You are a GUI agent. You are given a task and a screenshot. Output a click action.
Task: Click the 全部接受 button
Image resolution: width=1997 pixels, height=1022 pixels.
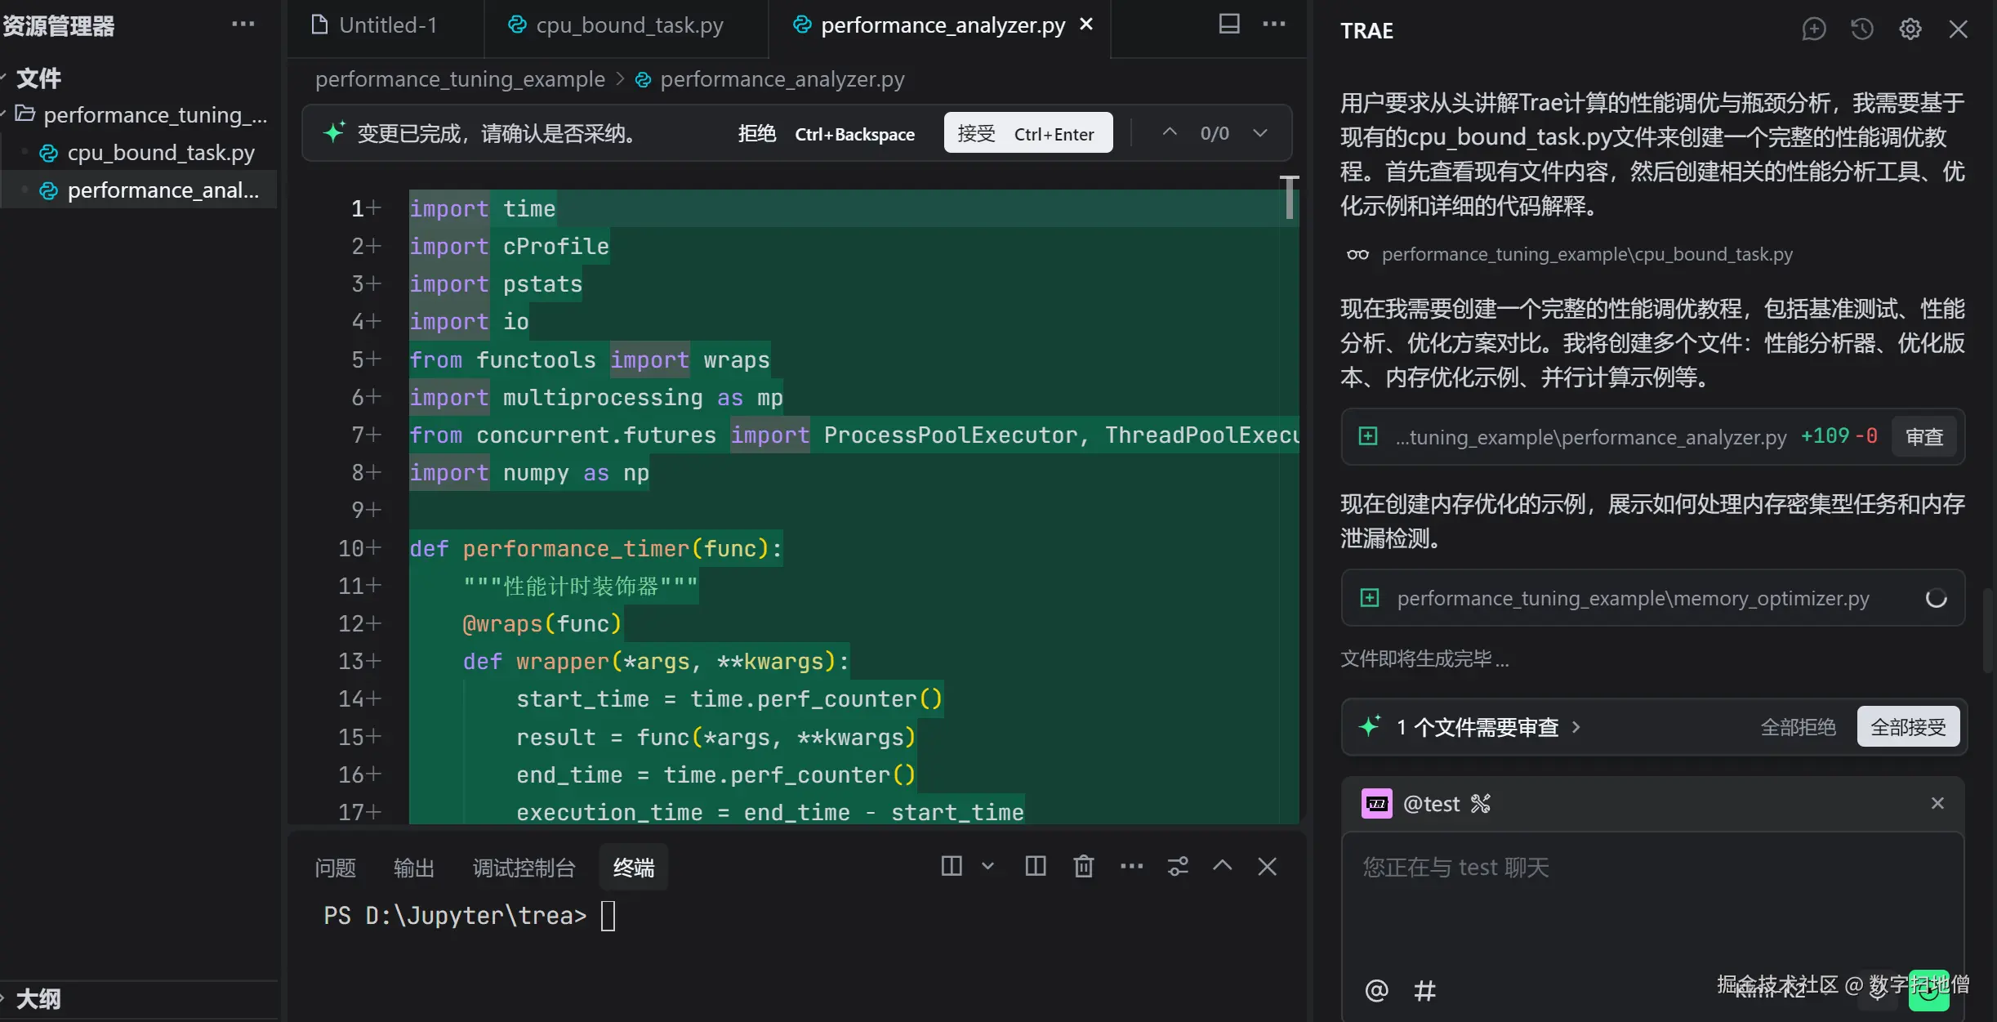[1908, 727]
